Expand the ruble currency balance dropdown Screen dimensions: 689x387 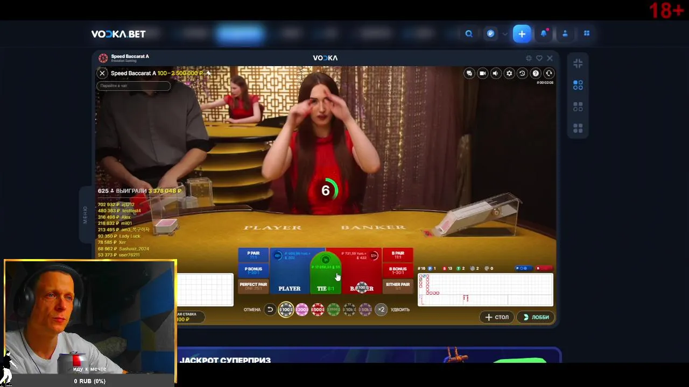coord(505,34)
